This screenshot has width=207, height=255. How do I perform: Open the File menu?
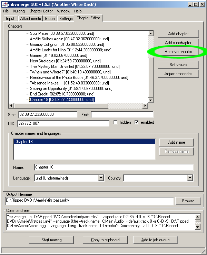tap(6, 11)
